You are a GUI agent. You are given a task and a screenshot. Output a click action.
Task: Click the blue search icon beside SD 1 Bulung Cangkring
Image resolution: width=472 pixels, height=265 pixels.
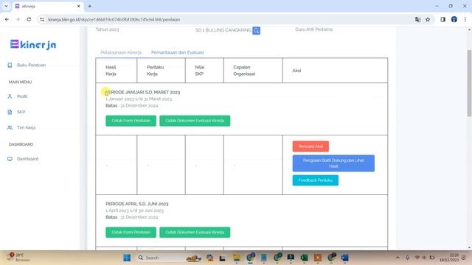click(x=256, y=31)
